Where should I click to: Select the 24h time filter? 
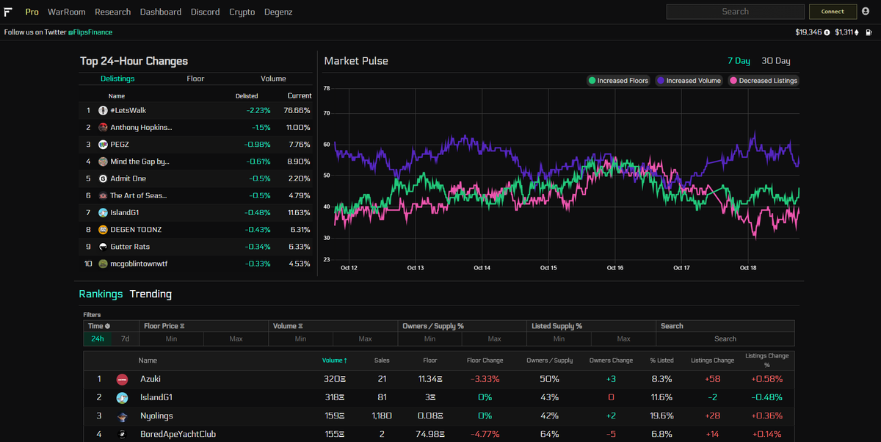[x=98, y=338]
